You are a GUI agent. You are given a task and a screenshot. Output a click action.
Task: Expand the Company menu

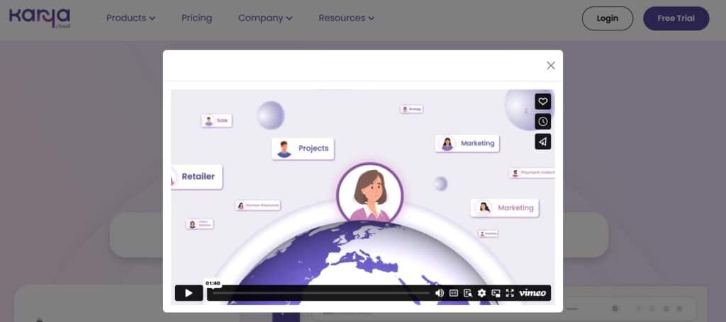point(265,18)
